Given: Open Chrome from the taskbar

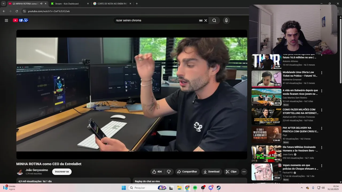Looking at the screenshot, I should (x=187, y=188).
